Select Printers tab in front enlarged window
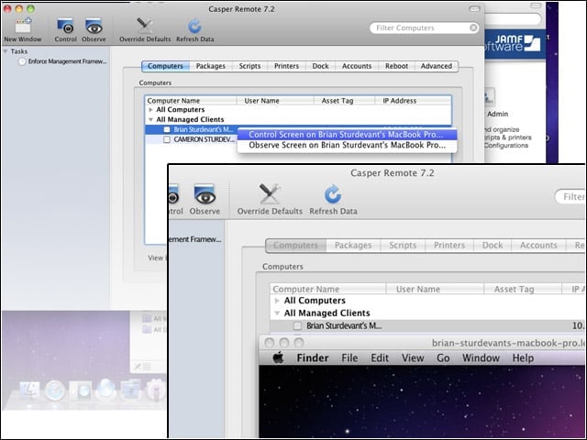 pyautogui.click(x=449, y=246)
